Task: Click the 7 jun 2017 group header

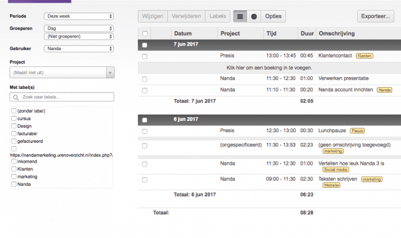Action: (269, 44)
